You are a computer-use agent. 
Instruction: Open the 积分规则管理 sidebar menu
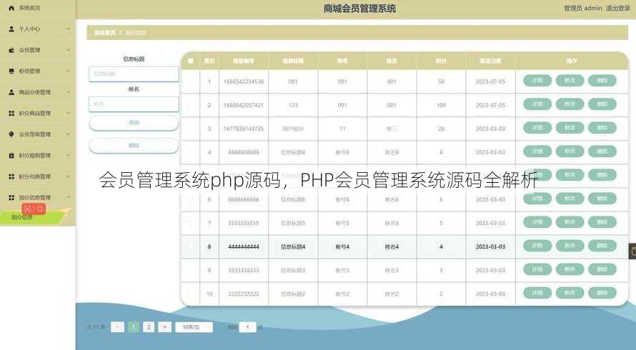tap(38, 155)
